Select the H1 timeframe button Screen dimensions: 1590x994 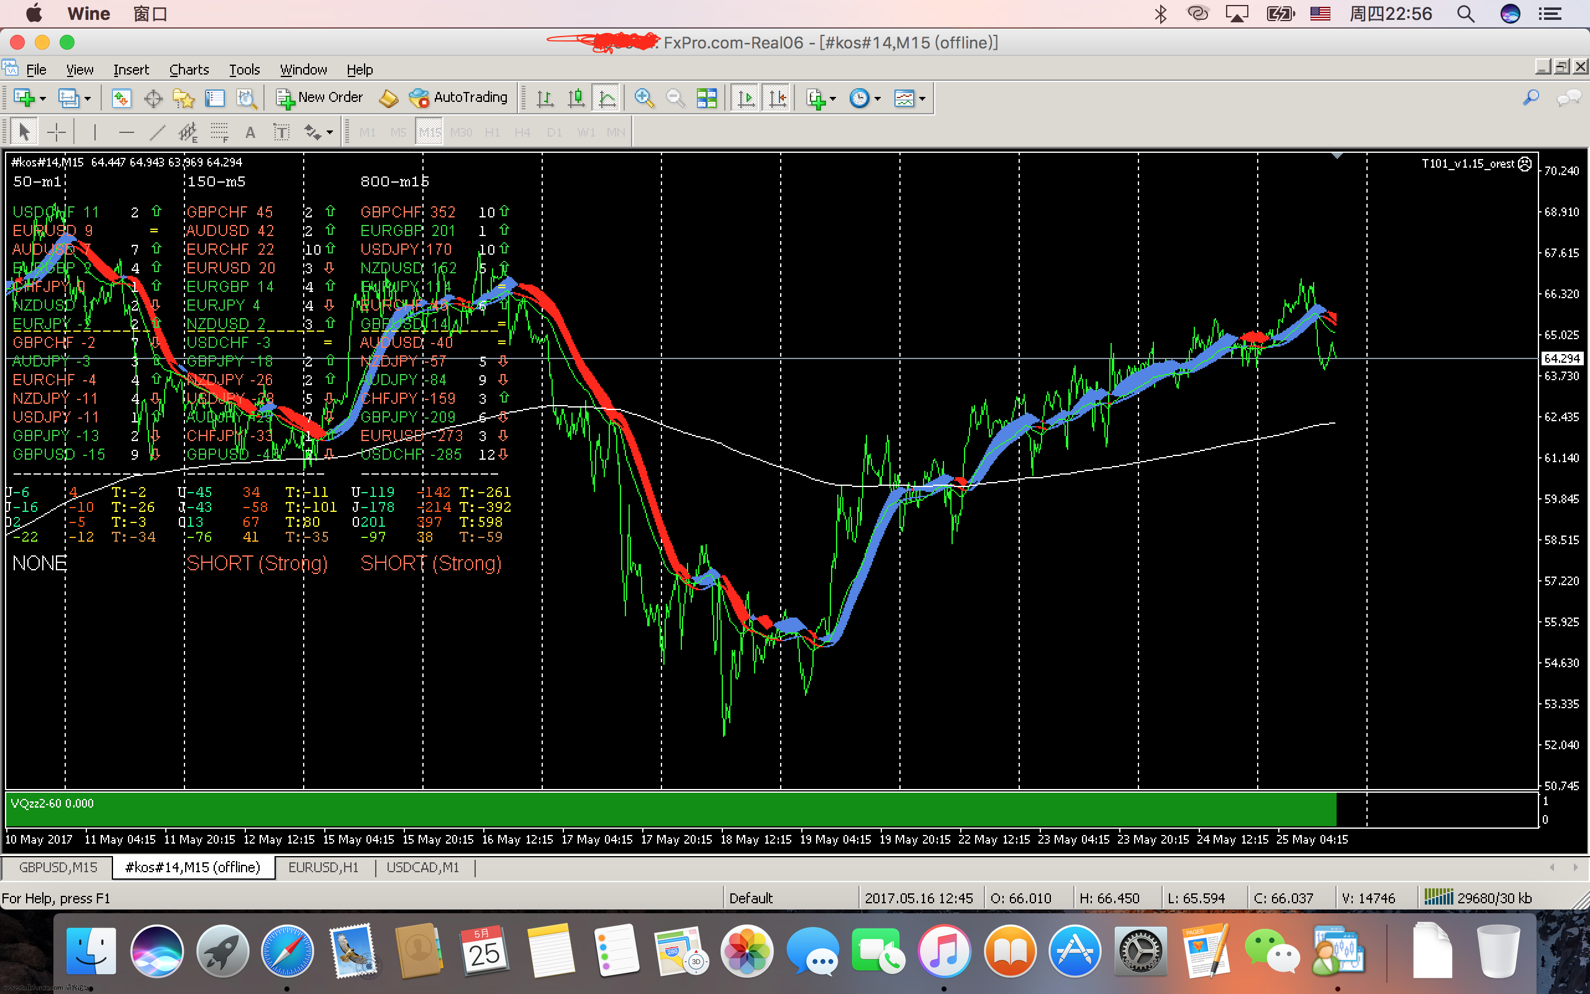492,132
